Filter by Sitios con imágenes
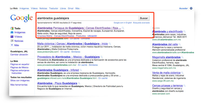 (x=20, y=80)
